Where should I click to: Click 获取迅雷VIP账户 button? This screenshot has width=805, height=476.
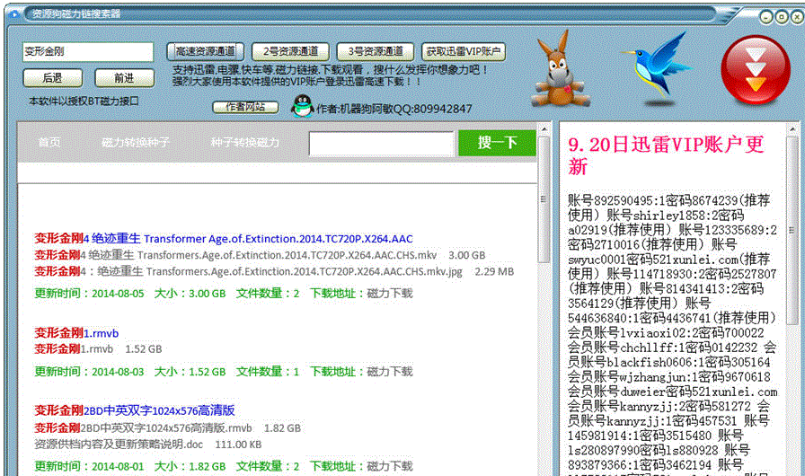pos(464,52)
